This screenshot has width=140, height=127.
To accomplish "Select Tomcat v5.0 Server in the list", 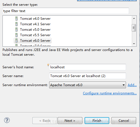I will pos(35,30).
